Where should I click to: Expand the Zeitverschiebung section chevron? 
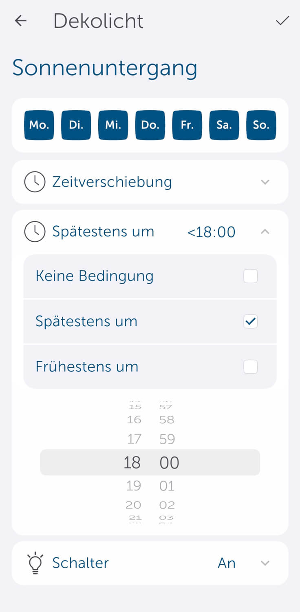[x=265, y=182]
